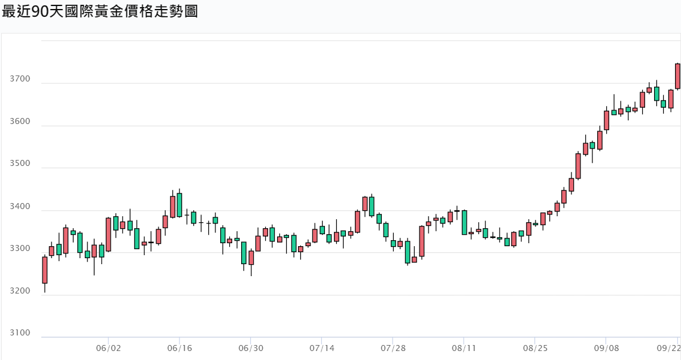
Task: Click the 3100 price axis label
Action: coord(20,333)
